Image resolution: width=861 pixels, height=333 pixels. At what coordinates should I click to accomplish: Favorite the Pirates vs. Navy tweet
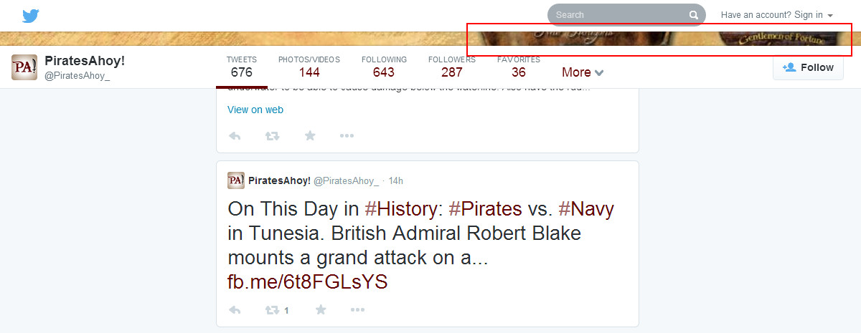[321, 310]
